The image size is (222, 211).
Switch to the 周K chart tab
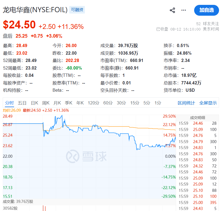click(46, 103)
